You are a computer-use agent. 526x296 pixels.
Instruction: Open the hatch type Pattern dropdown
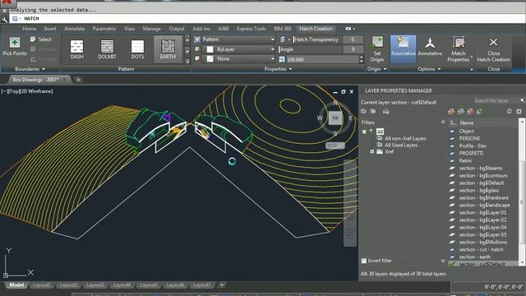(x=238, y=39)
